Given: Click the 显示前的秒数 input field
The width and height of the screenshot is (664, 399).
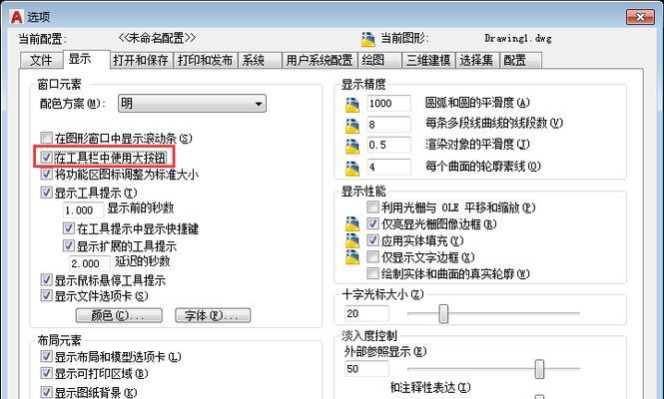Looking at the screenshot, I should 83,210.
